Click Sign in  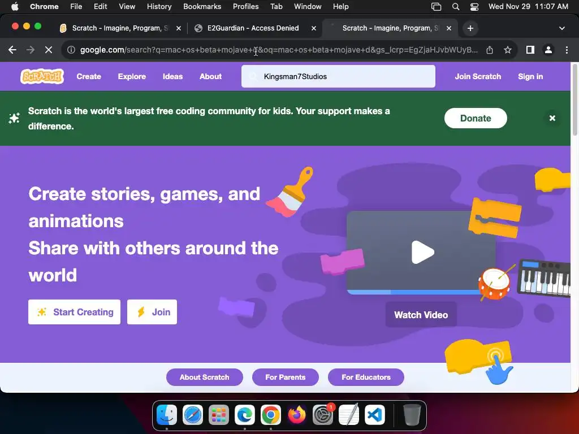tap(530, 76)
